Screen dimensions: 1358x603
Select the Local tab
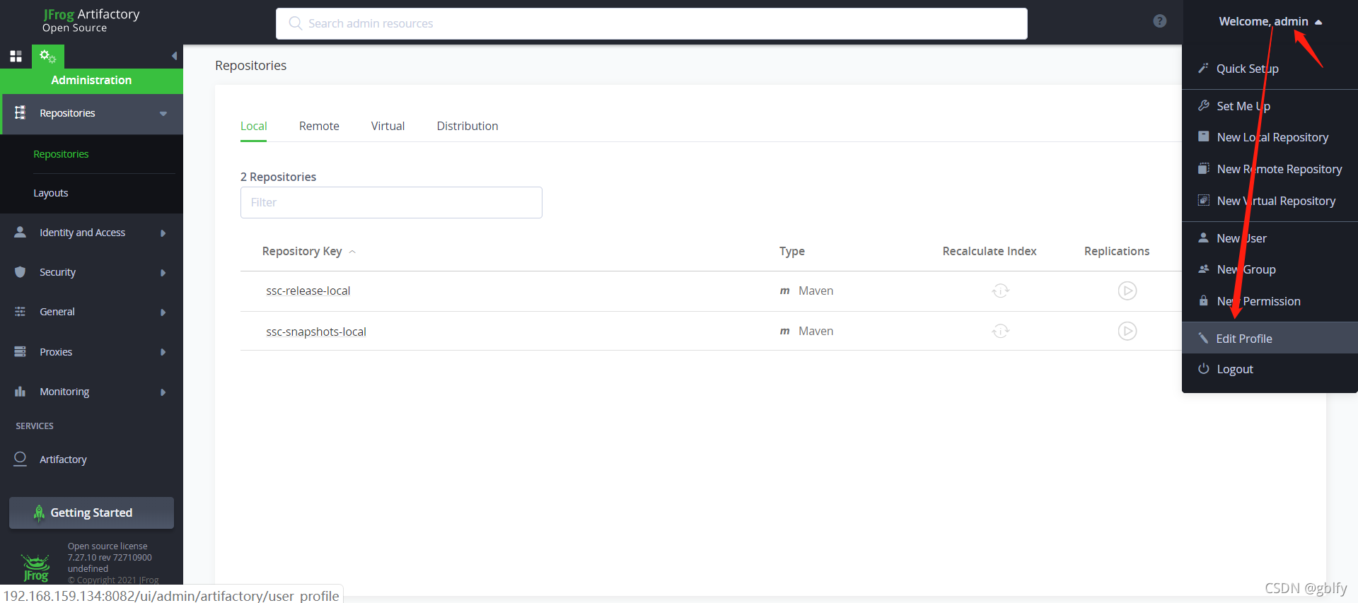[253, 126]
